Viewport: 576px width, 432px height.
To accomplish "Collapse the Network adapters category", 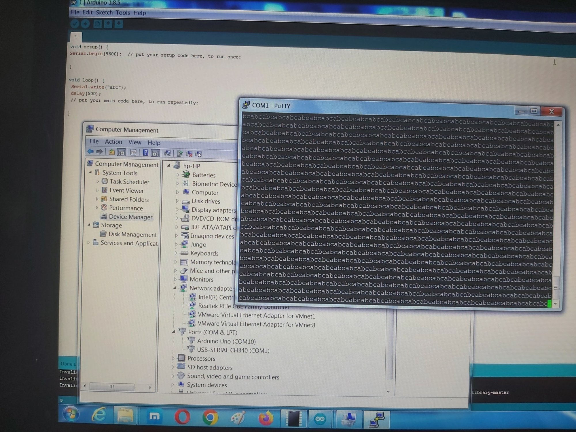I will click(175, 288).
